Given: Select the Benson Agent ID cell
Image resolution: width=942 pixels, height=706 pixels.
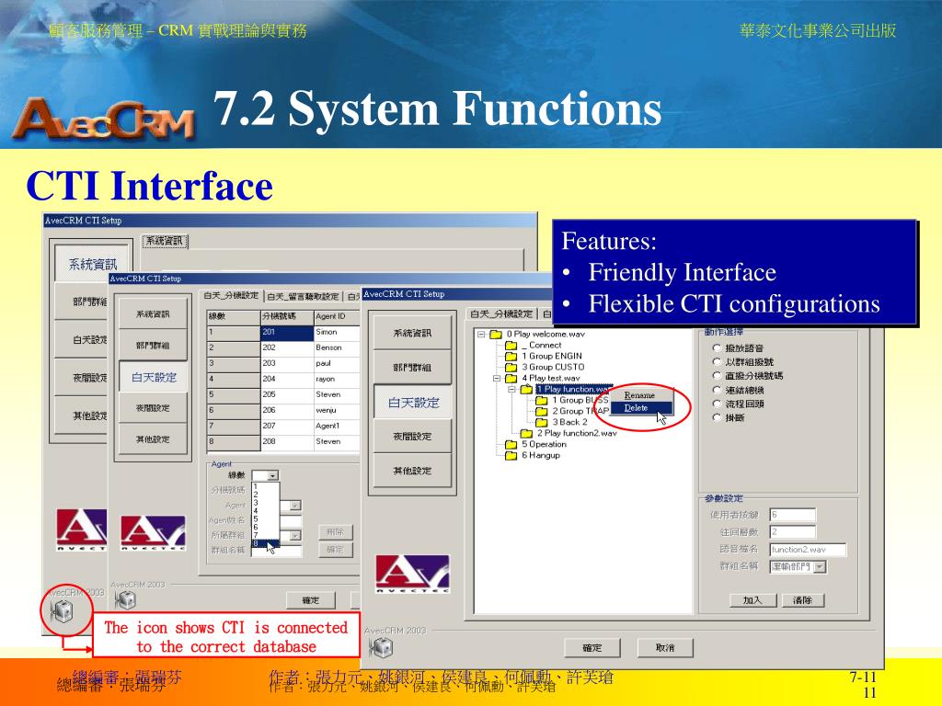Looking at the screenshot, I should 337,347.
